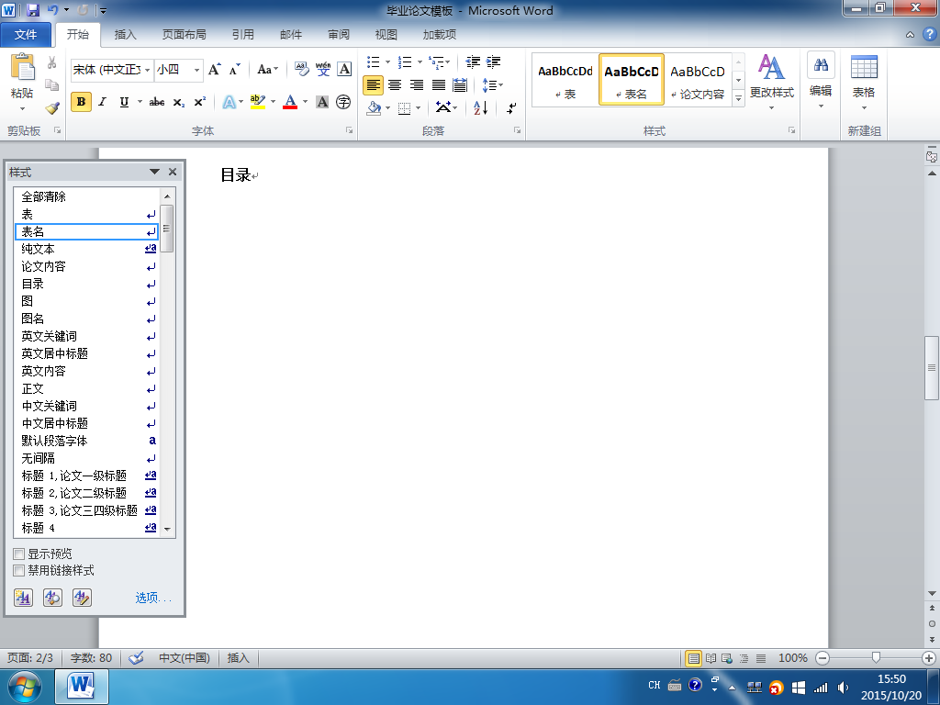Click the Format Painter brush icon

(x=52, y=108)
